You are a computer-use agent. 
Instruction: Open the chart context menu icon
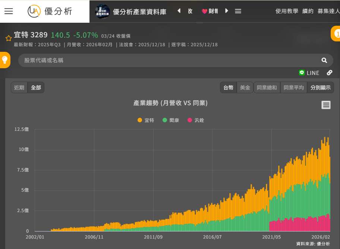pyautogui.click(x=326, y=105)
